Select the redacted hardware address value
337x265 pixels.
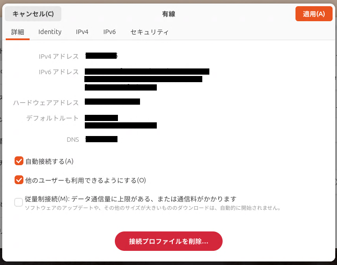point(112,102)
